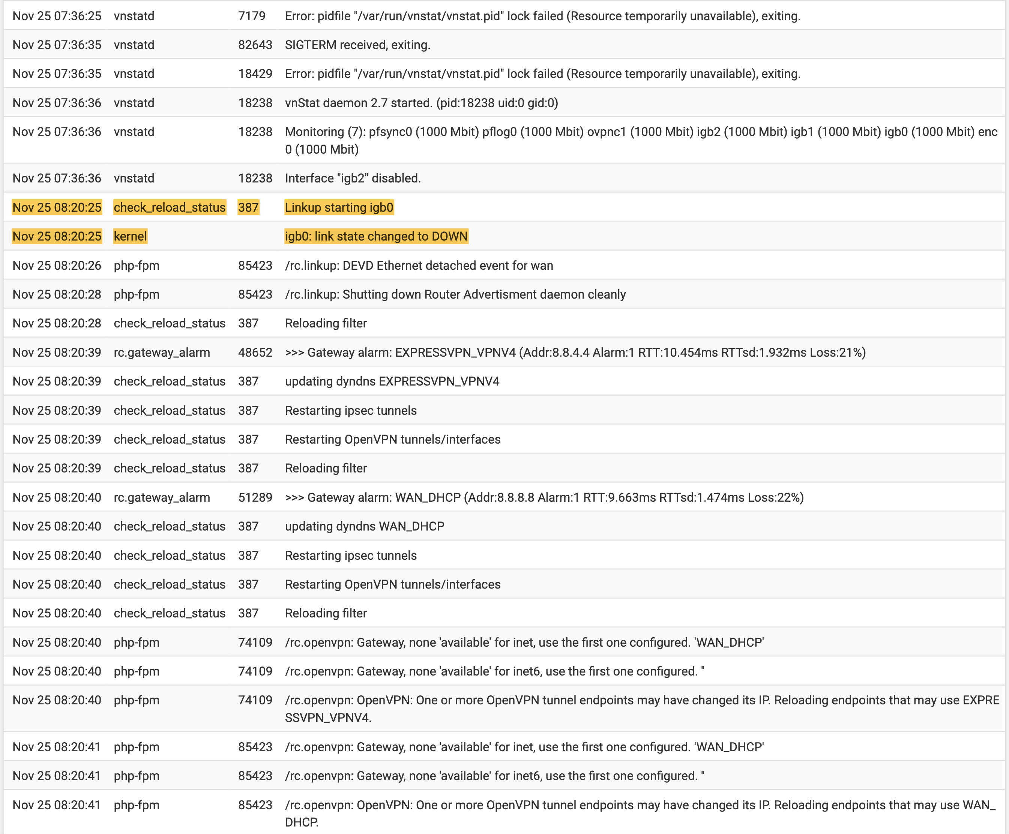Click the "Shutting down Router Advertisment daemon" message
The height and width of the screenshot is (834, 1009).
[x=455, y=294]
